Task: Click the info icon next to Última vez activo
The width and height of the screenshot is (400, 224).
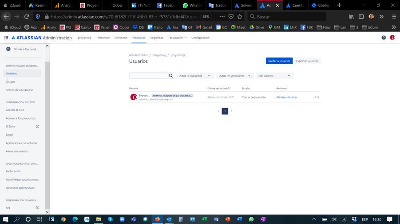Action: (x=229, y=88)
